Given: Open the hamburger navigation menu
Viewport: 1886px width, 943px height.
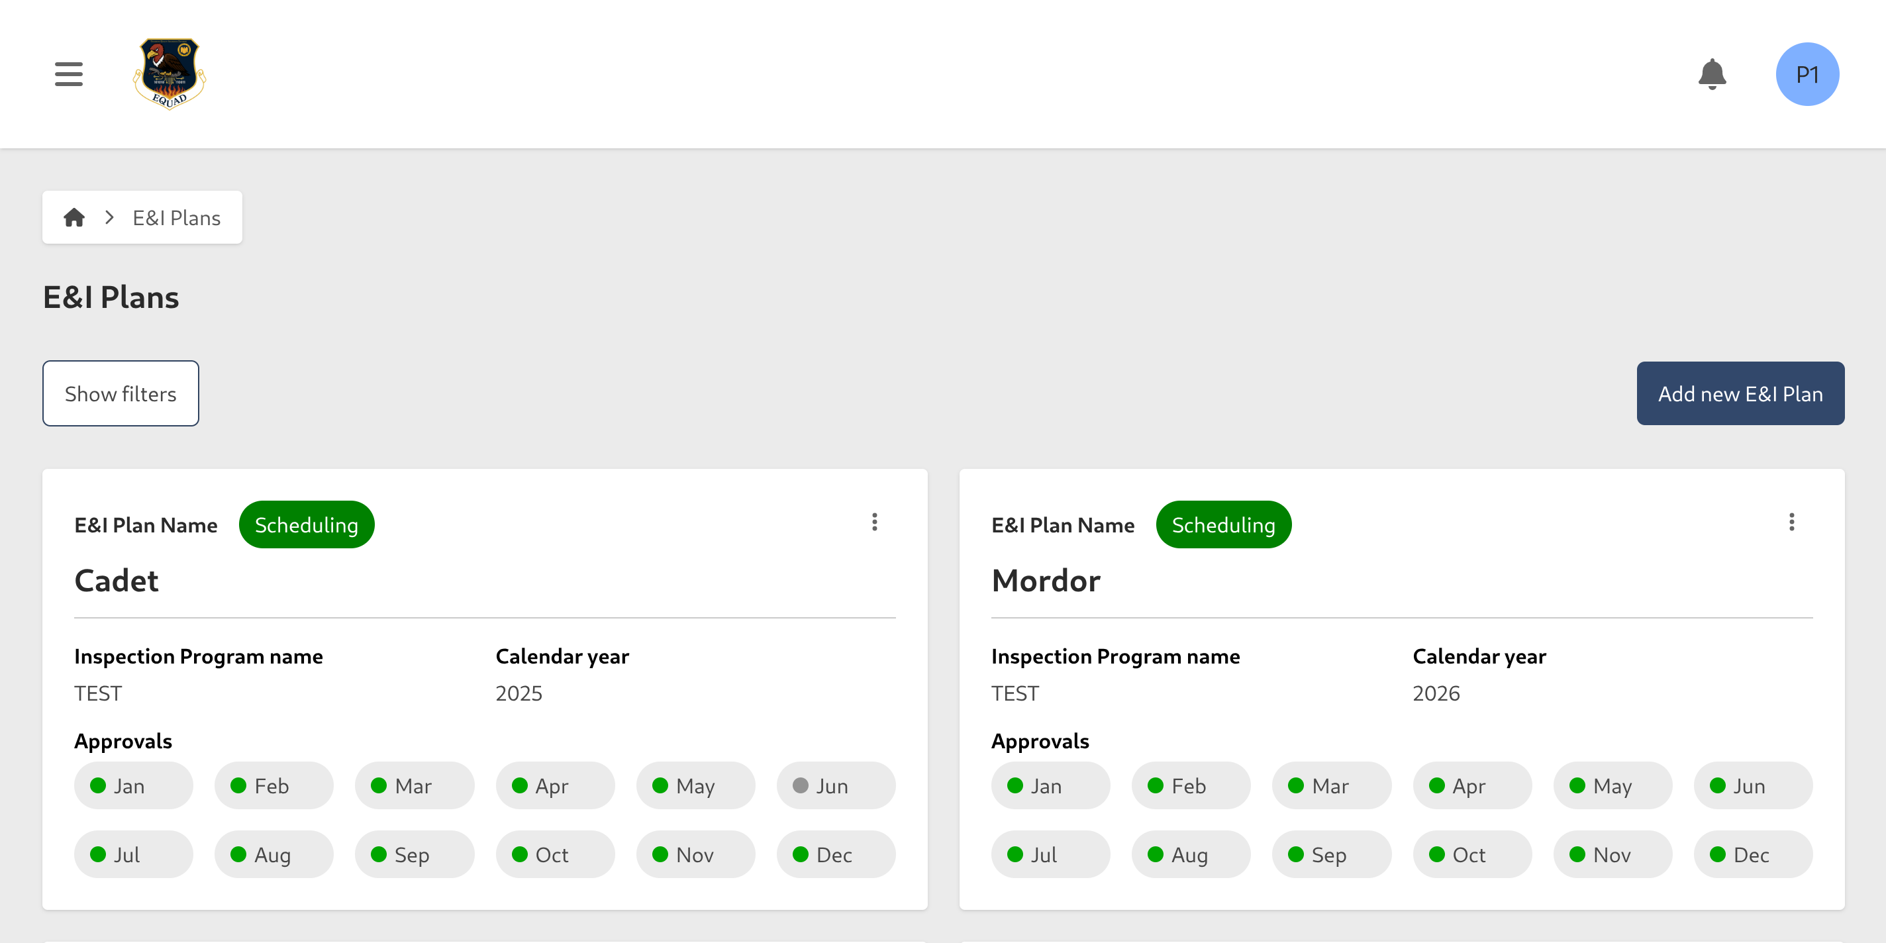Looking at the screenshot, I should click(x=69, y=74).
